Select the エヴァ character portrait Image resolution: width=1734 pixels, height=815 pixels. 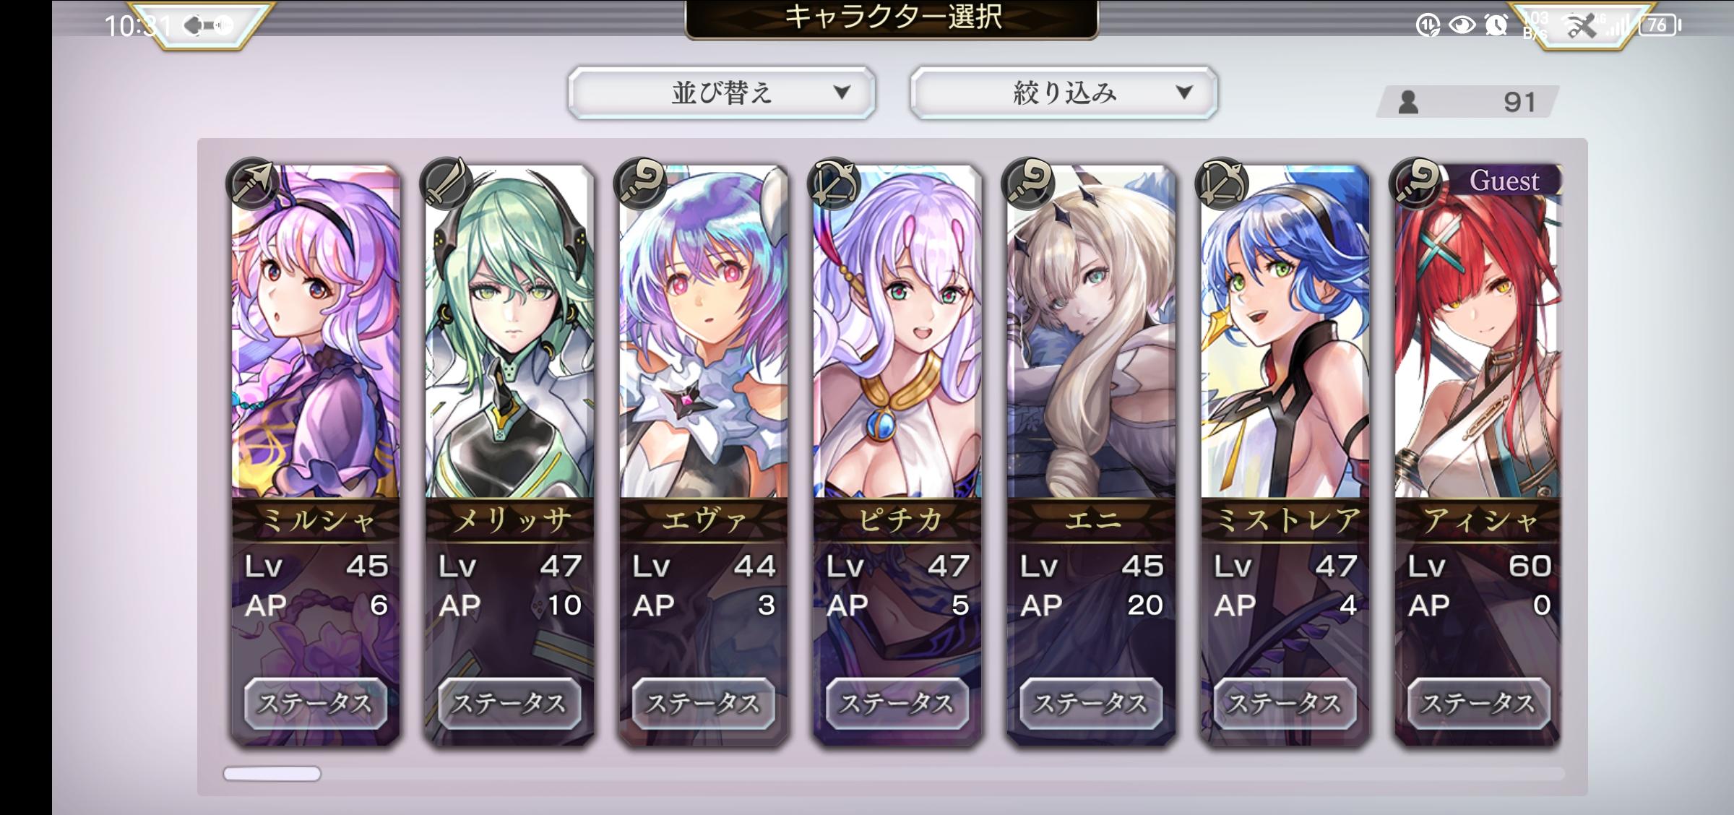click(704, 332)
